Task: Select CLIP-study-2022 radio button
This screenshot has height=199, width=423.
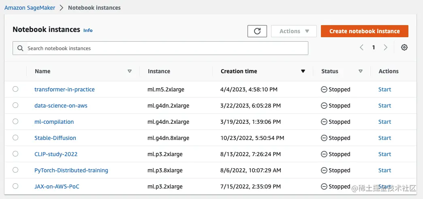Action: tap(15, 154)
